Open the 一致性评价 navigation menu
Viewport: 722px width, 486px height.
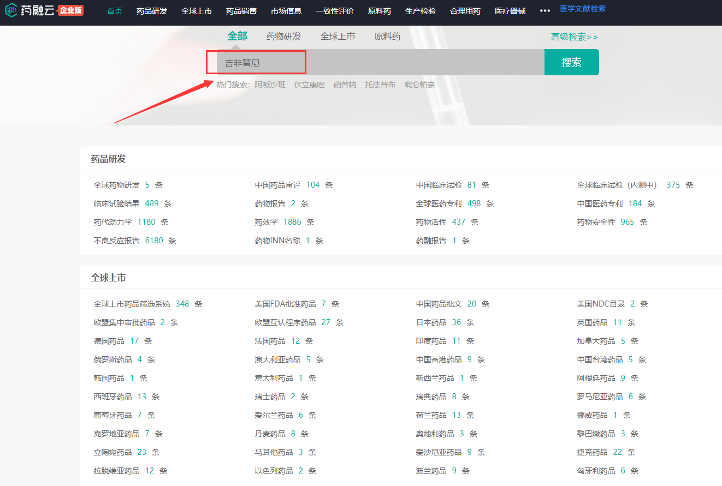click(x=334, y=11)
